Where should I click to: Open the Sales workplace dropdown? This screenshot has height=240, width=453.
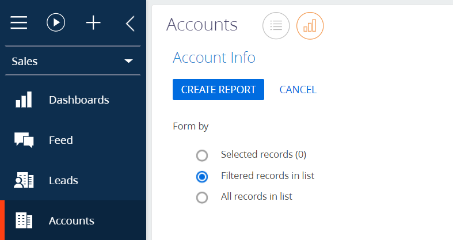tap(73, 61)
